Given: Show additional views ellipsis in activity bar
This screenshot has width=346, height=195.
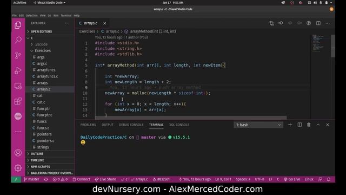Looking at the screenshot, I should 18,131.
